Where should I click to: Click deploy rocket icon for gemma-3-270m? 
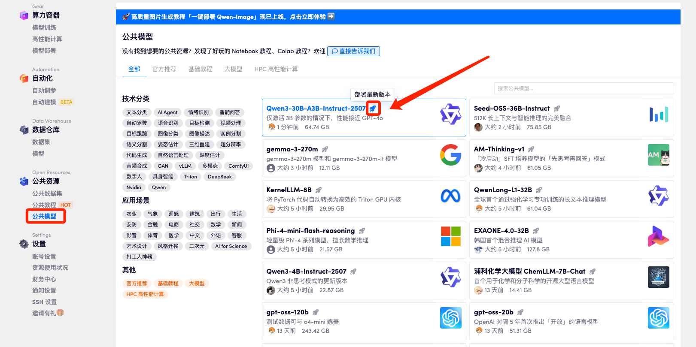(x=325, y=149)
